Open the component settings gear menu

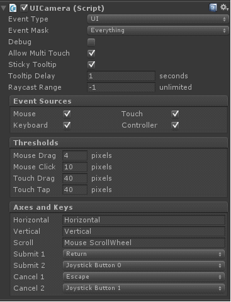pos(224,8)
